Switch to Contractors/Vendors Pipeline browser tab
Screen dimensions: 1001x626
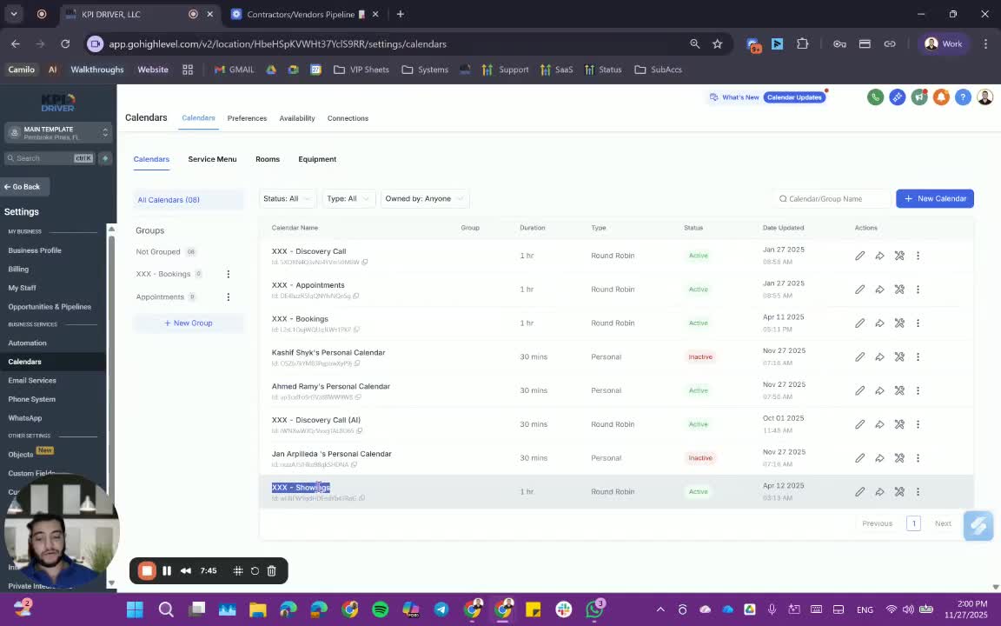coord(299,14)
